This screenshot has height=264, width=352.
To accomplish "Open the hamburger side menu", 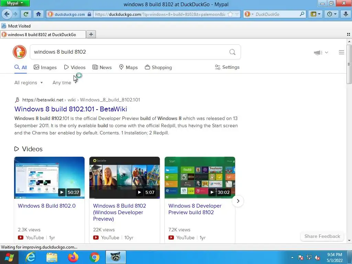I will 341,52.
